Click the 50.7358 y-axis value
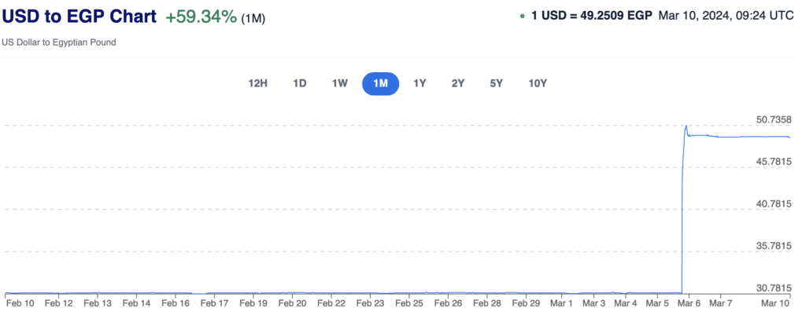The image size is (806, 319). 773,119
